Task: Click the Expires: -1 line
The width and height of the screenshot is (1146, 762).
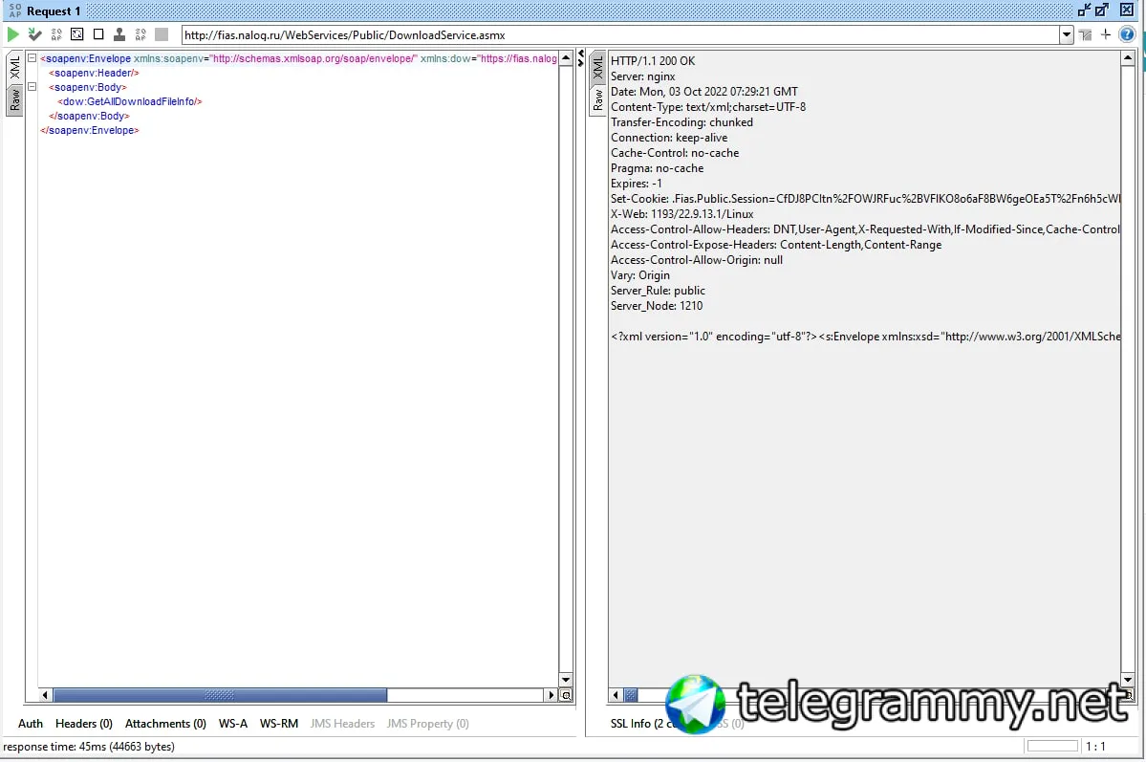Action: pos(636,184)
